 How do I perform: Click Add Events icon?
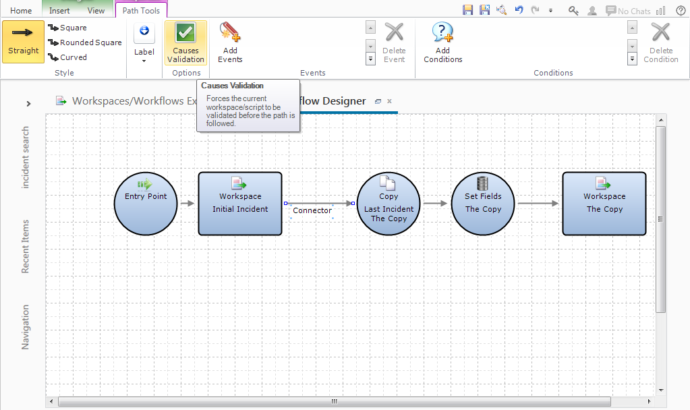pyautogui.click(x=230, y=42)
